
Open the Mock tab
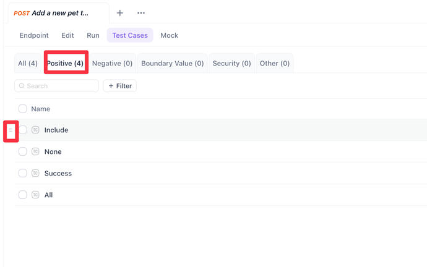click(x=169, y=35)
